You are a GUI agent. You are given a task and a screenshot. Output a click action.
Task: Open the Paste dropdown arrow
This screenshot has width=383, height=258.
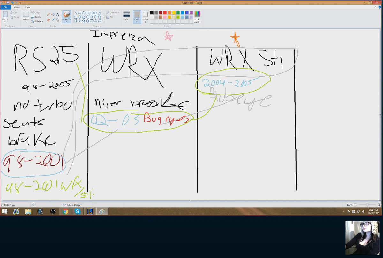tap(5, 22)
